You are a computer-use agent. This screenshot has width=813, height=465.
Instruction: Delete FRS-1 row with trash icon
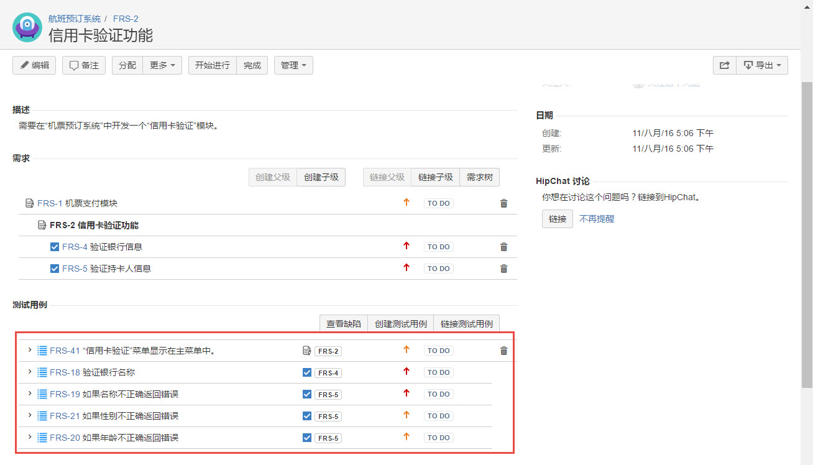pyautogui.click(x=504, y=203)
